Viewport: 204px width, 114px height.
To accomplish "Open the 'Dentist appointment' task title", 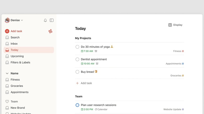I will click(x=94, y=59).
